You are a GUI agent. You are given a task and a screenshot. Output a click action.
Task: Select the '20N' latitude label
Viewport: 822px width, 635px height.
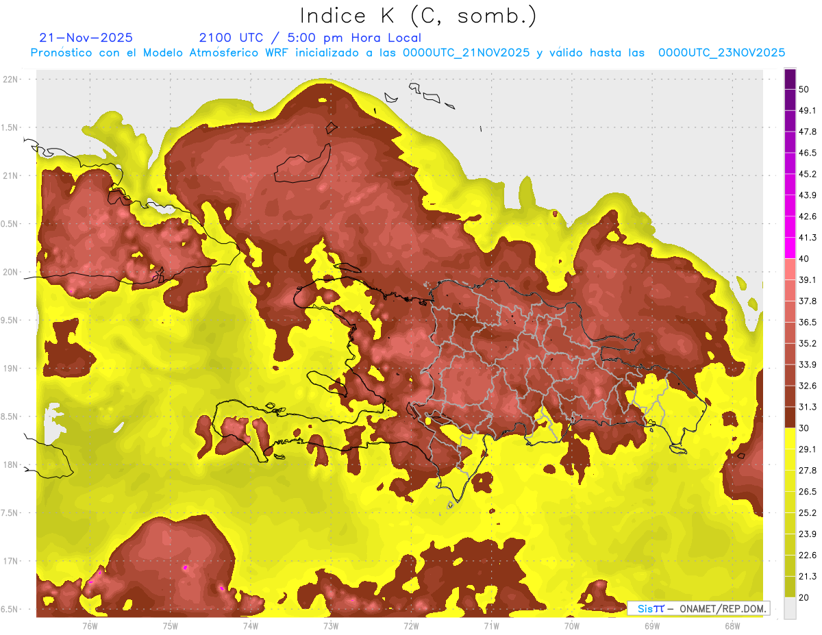10,272
